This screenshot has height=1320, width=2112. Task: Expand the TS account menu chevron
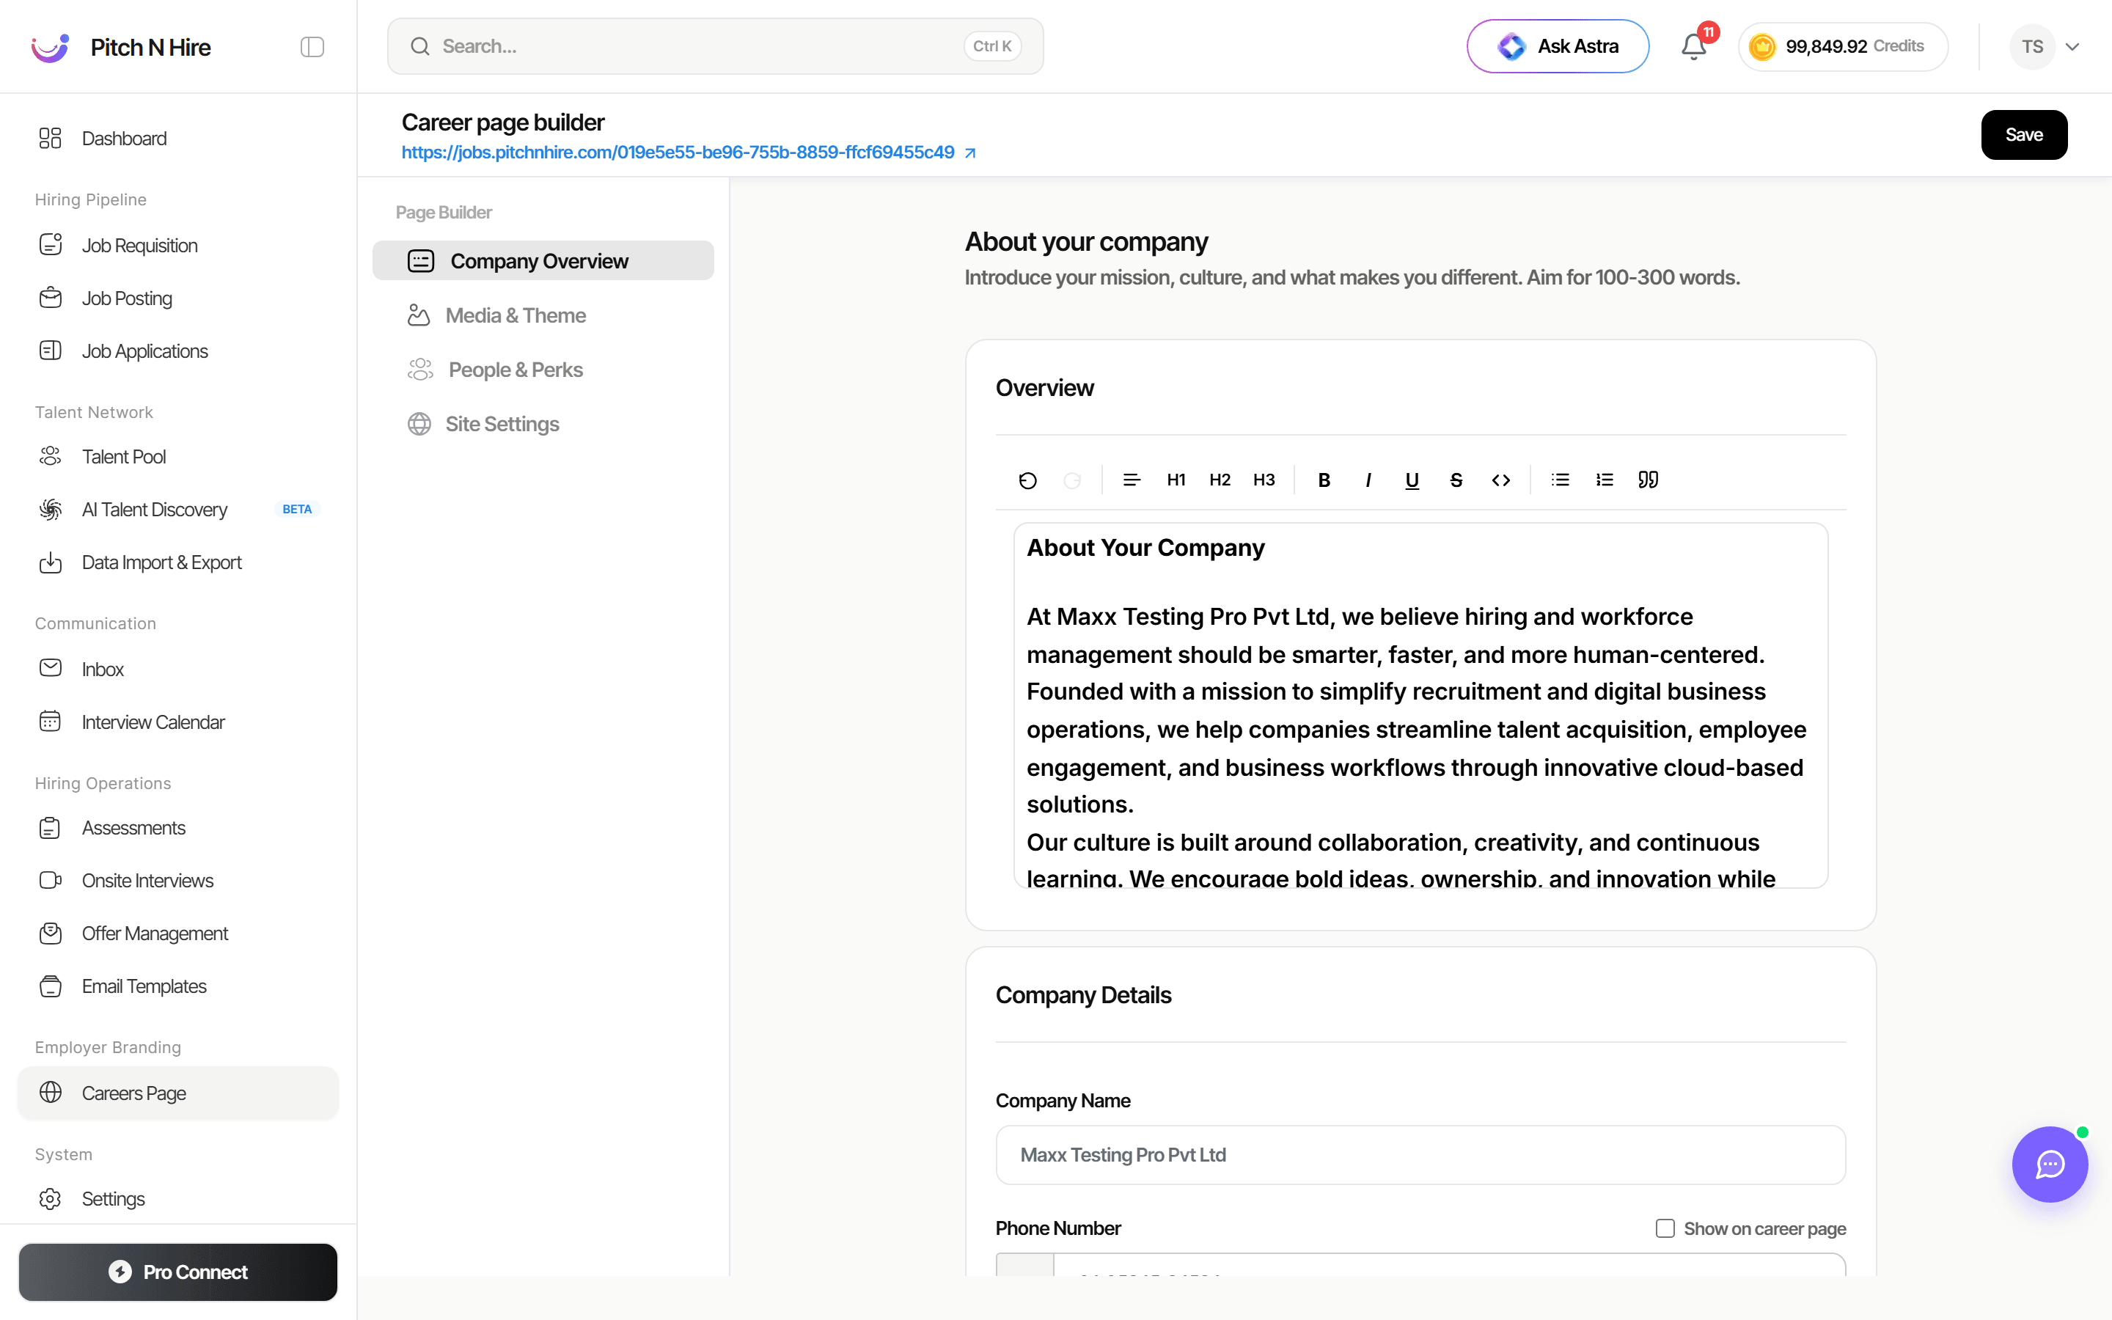pyautogui.click(x=2072, y=47)
